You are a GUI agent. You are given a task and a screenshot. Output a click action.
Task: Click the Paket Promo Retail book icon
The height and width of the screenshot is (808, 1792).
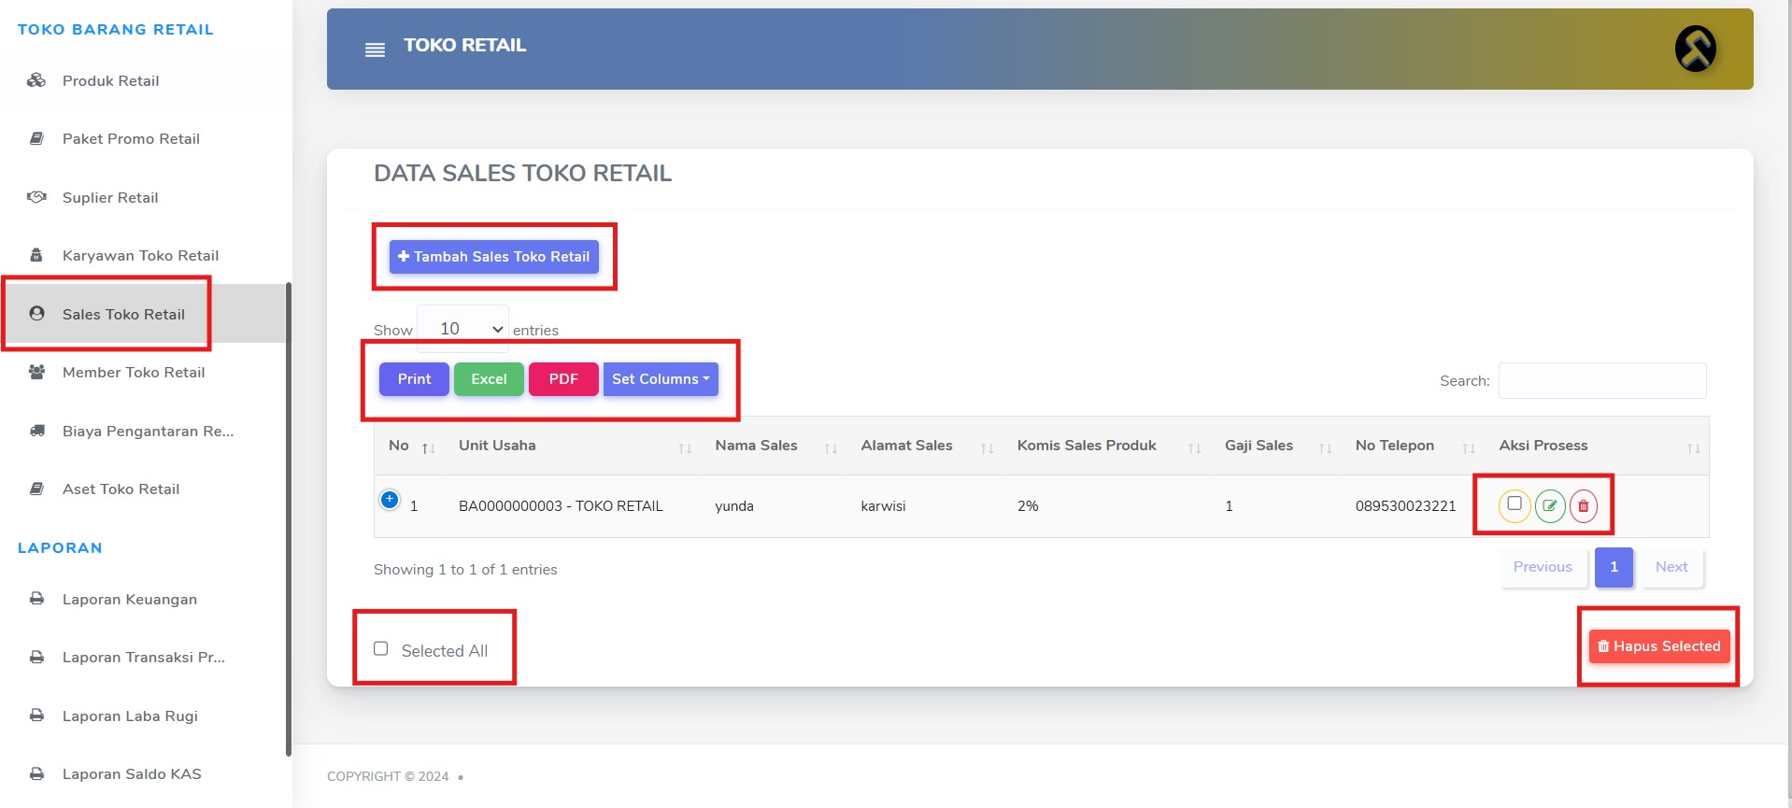pyautogui.click(x=36, y=138)
